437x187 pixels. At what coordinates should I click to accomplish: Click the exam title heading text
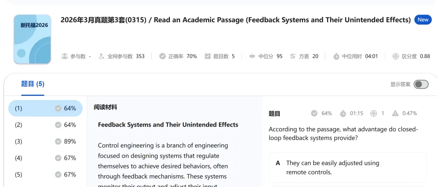(x=235, y=20)
